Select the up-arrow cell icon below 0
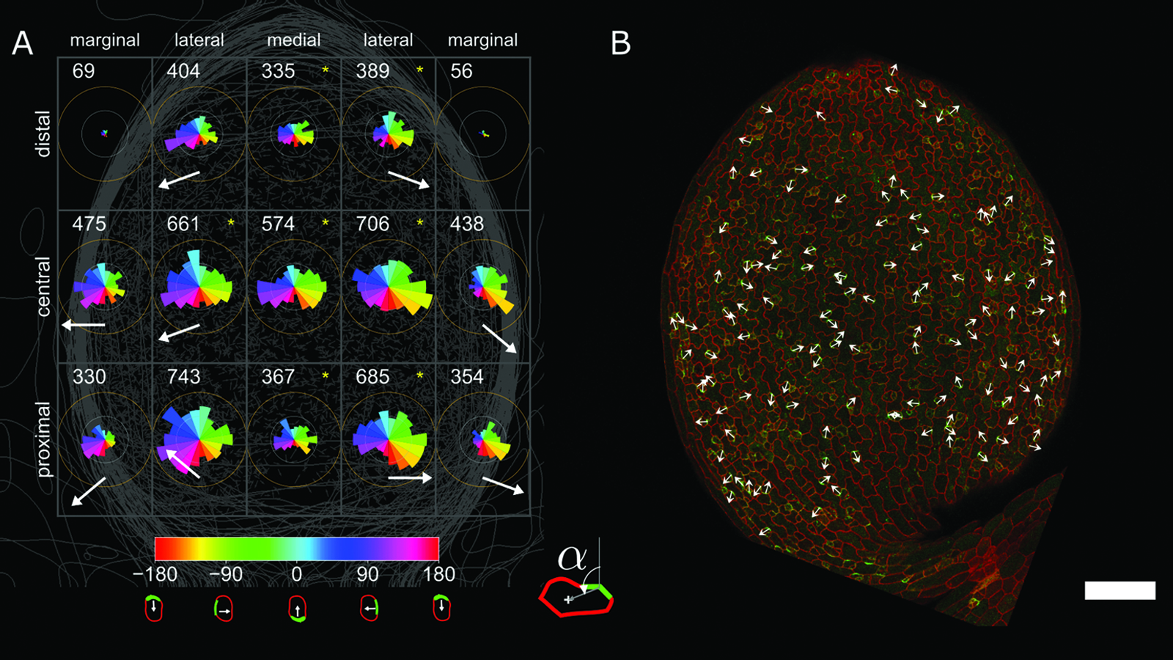The height and width of the screenshot is (660, 1173). point(297,609)
